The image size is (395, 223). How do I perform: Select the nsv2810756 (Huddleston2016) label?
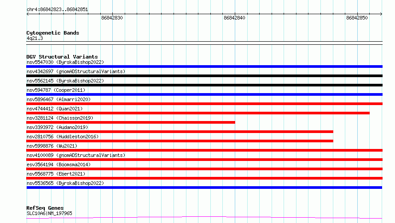coord(63,137)
